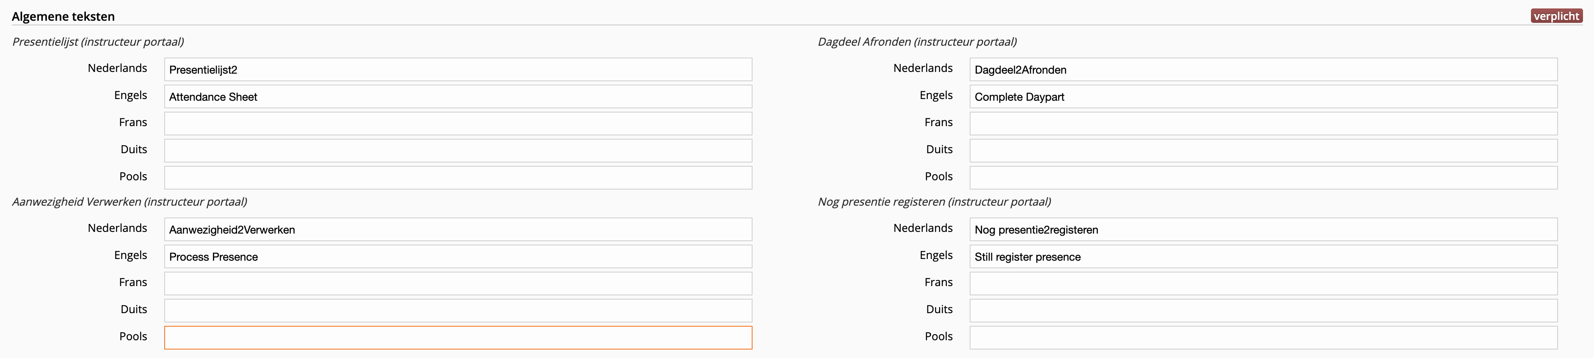Focus the Duits field under Presentielijst
Image resolution: width=1594 pixels, height=358 pixels.
[x=458, y=150]
